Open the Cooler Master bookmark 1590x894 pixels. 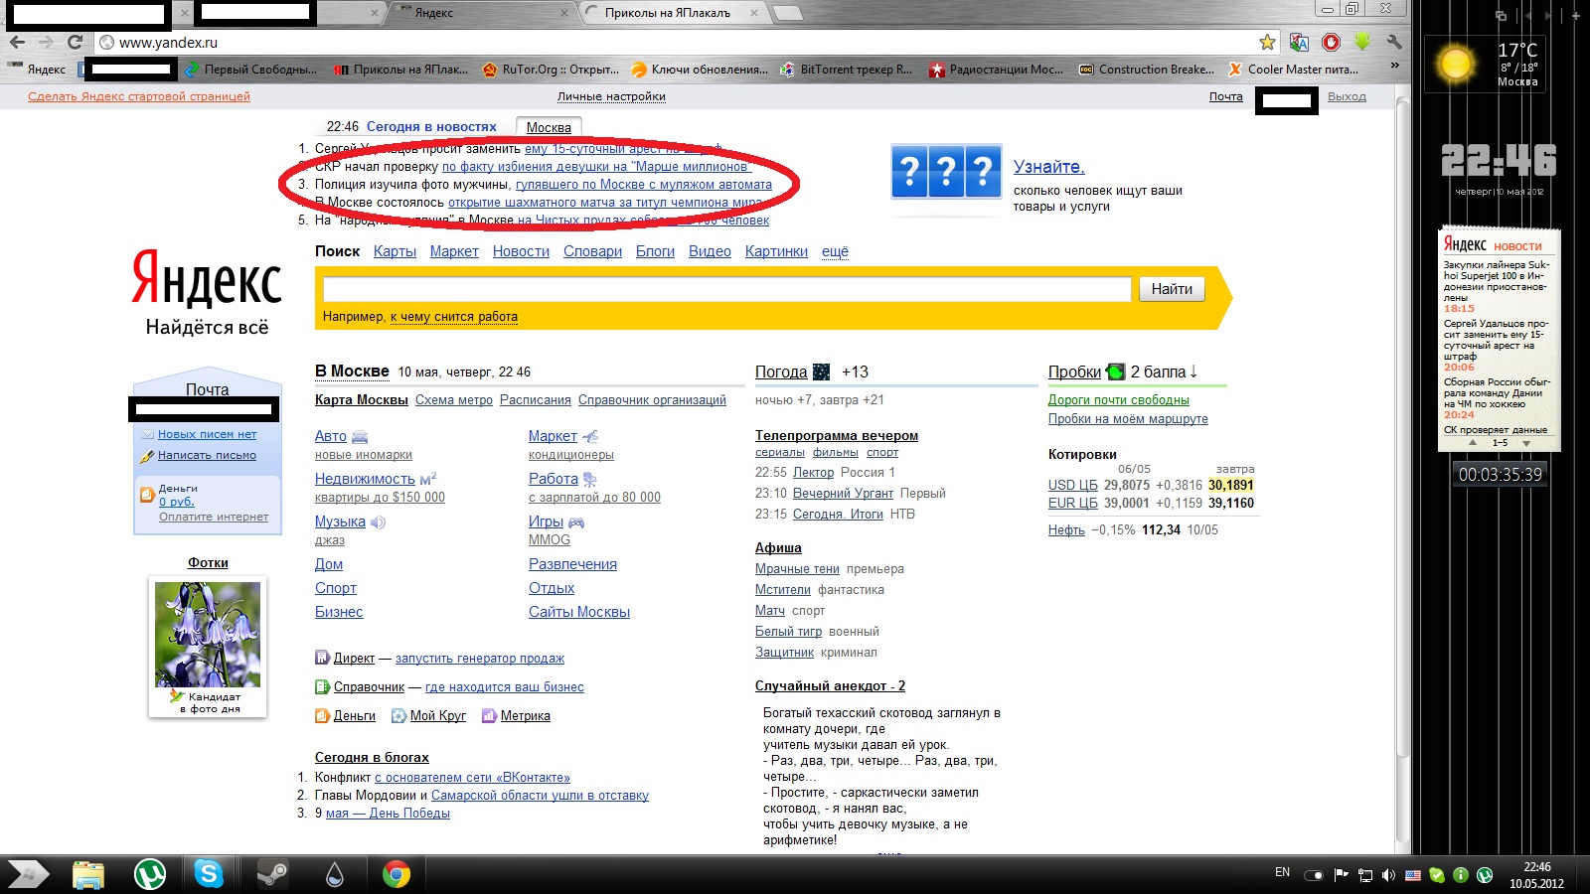[x=1293, y=70]
